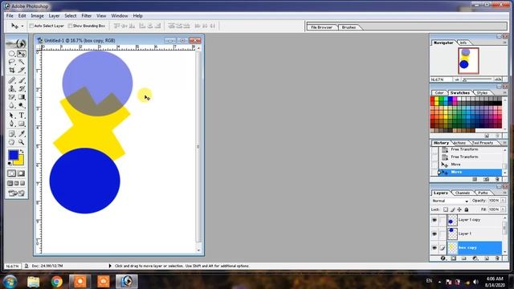Open the File menu
Screen dimensions: 514x289
10,16
